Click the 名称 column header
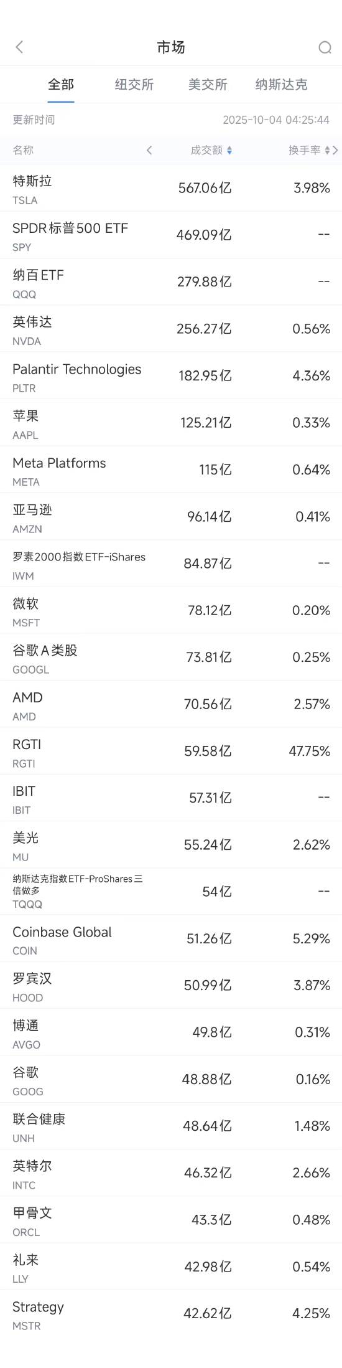Screen dimensions: 342x1368 click(23, 150)
